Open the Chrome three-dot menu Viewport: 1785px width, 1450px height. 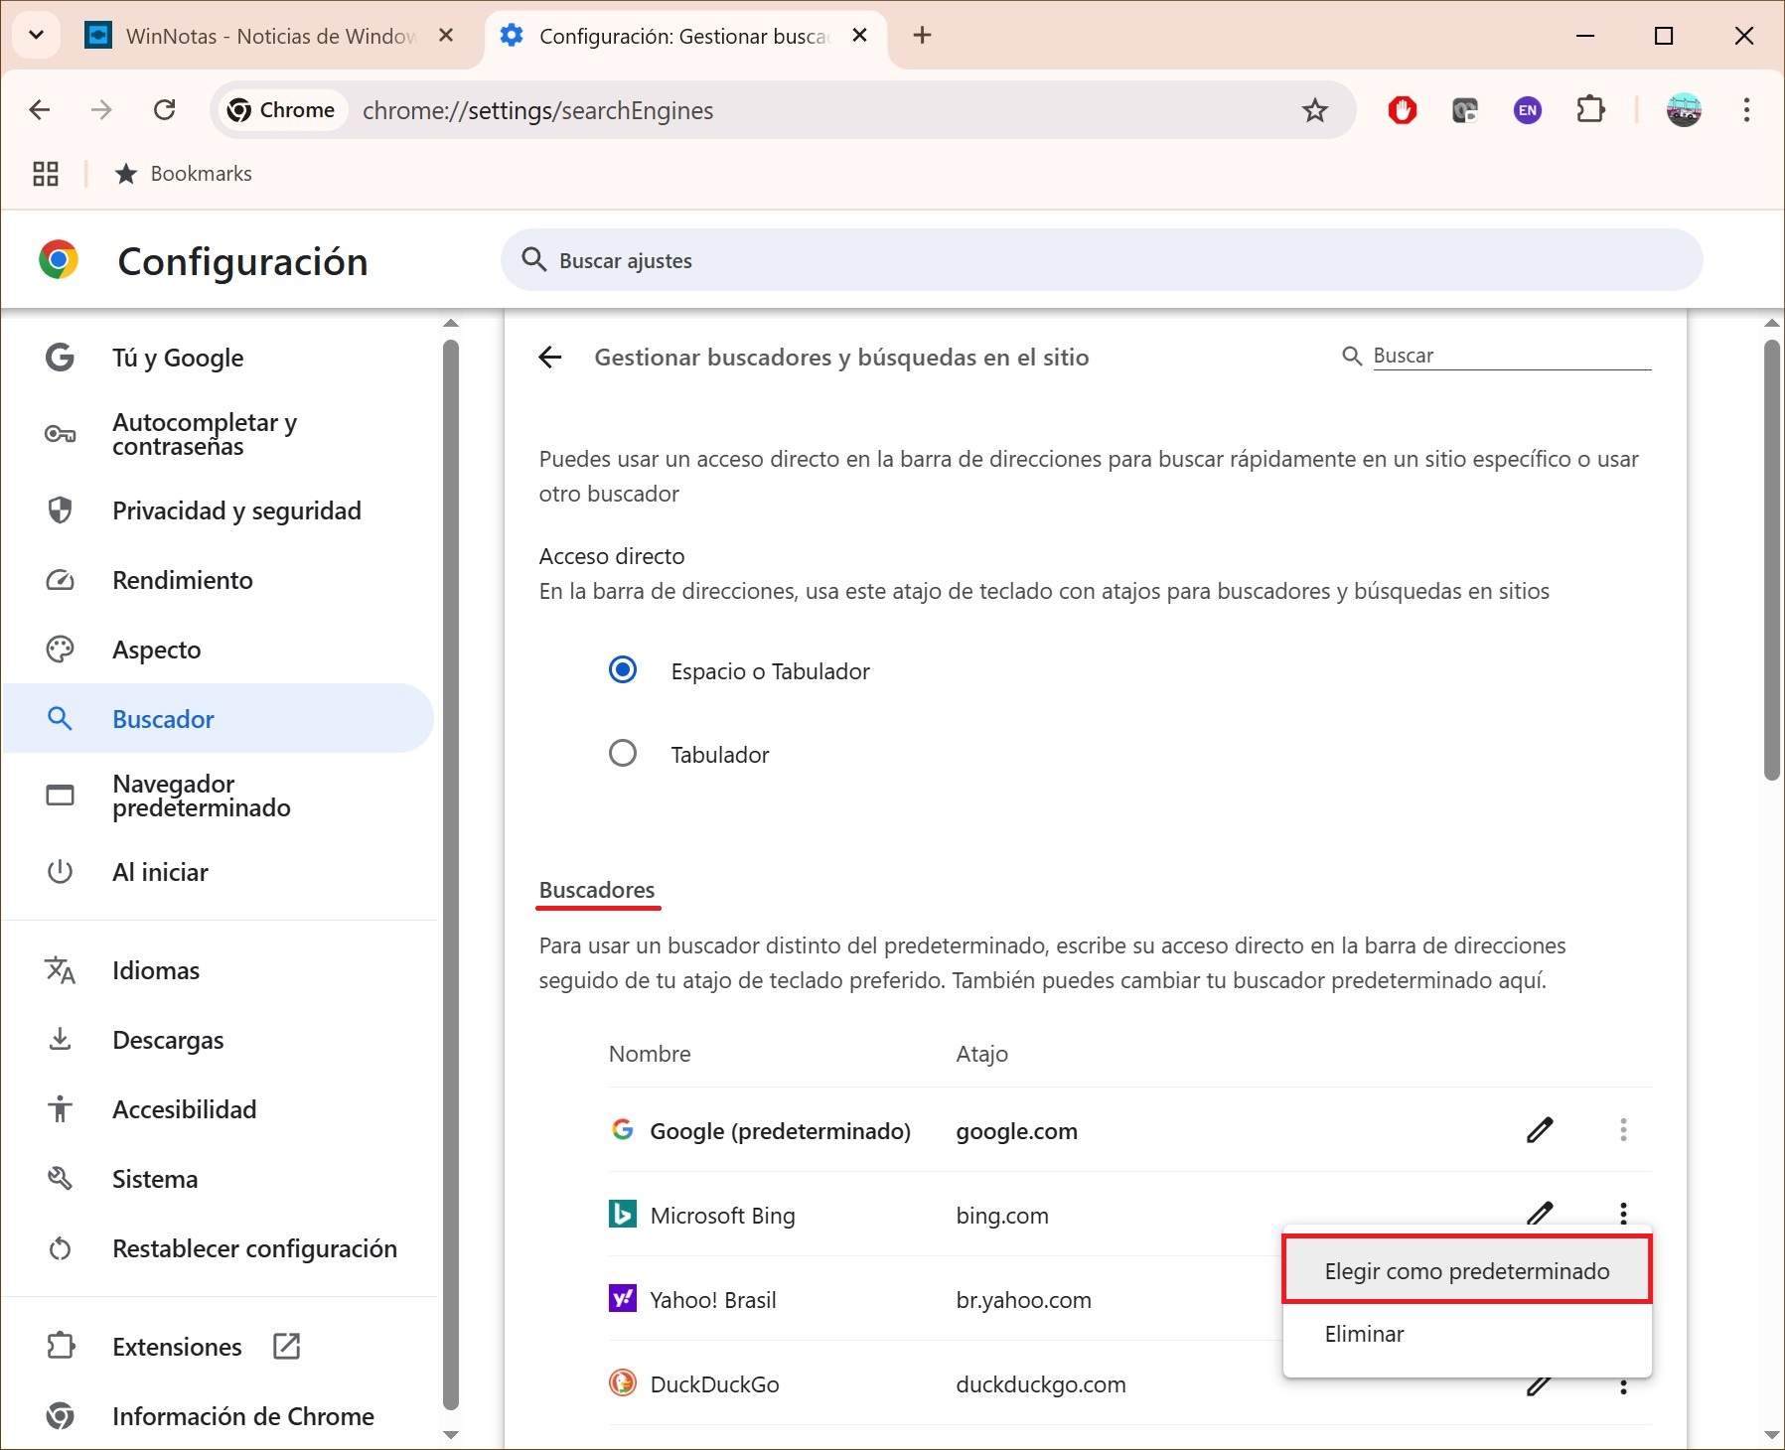pos(1746,110)
